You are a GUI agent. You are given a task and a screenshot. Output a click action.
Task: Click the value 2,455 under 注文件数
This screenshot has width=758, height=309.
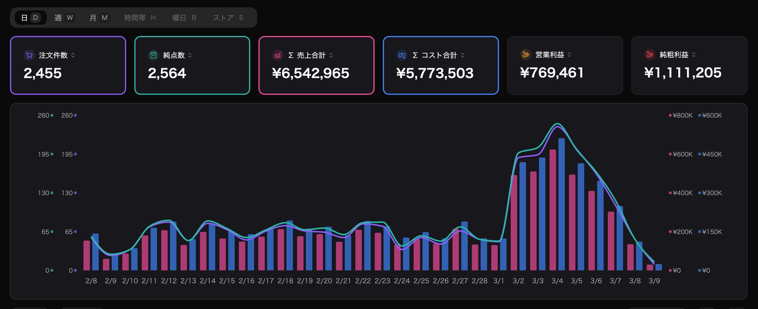click(x=43, y=73)
